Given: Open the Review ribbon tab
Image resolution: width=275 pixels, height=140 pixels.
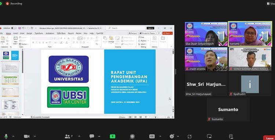Looking at the screenshot, I should [x=78, y=33].
